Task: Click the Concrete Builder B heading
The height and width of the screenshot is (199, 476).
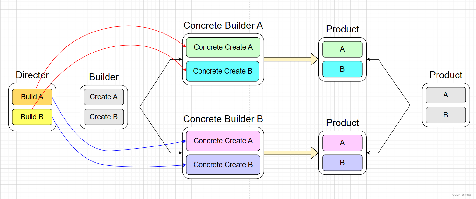Action: pos(223,119)
